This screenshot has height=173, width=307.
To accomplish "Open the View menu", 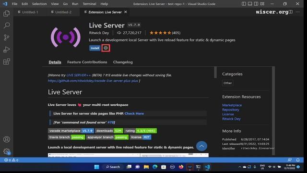I will [55, 4].
